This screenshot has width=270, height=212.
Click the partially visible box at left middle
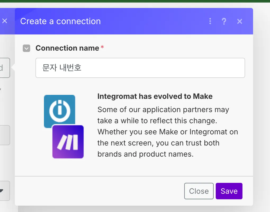click(4, 135)
